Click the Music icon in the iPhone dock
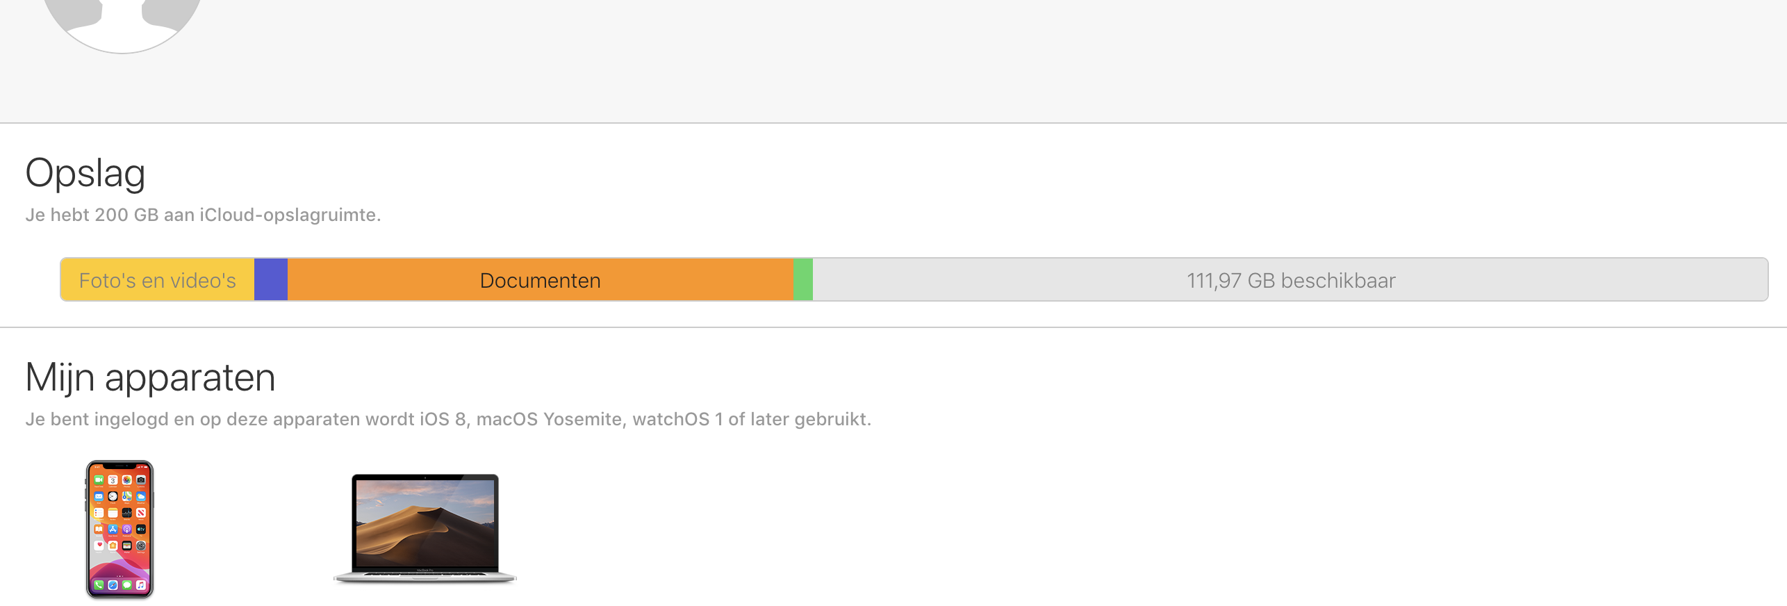 coord(140,585)
